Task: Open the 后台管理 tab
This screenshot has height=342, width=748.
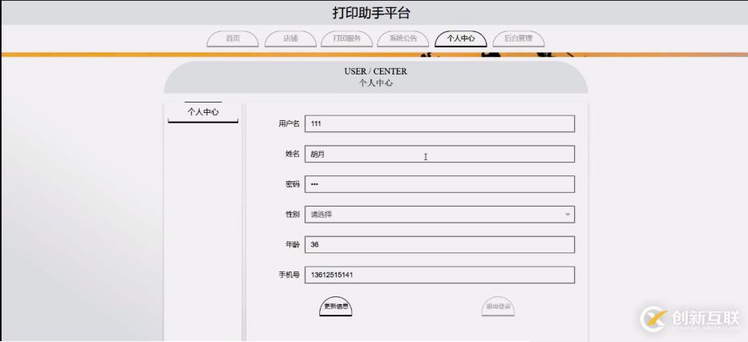Action: point(518,39)
